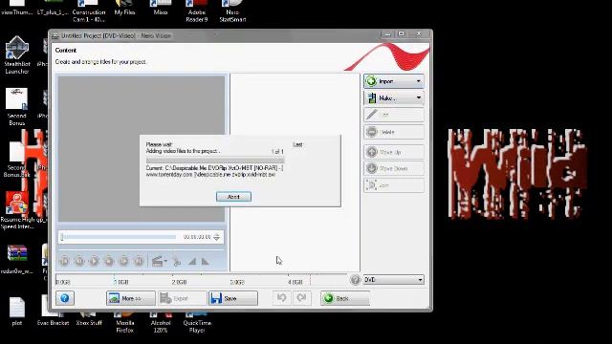Click the gray video preview area
612x344 pixels.
click(x=142, y=149)
